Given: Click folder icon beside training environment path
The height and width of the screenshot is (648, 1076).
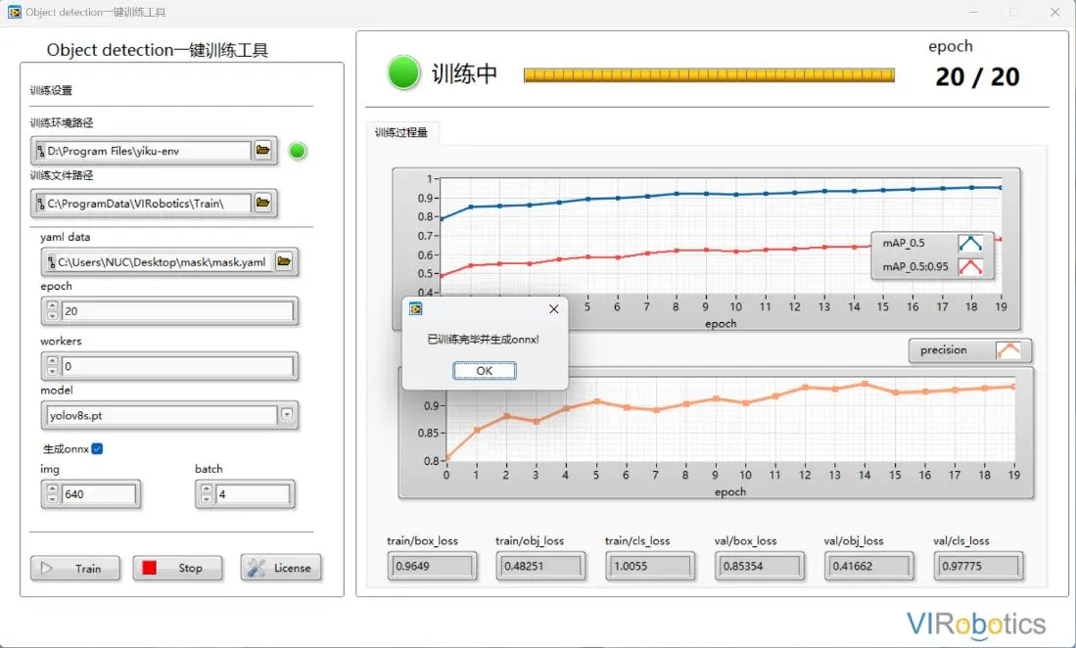Looking at the screenshot, I should pyautogui.click(x=263, y=151).
